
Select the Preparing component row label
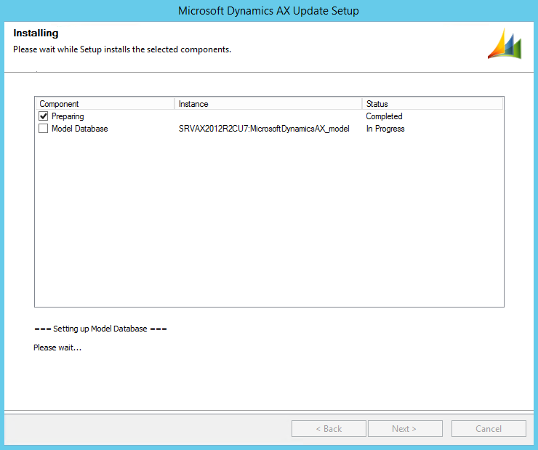click(x=68, y=116)
